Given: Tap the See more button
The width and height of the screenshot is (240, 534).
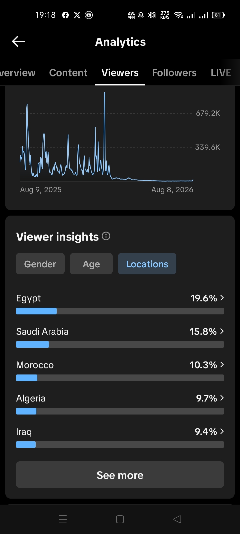Looking at the screenshot, I should coord(120,475).
